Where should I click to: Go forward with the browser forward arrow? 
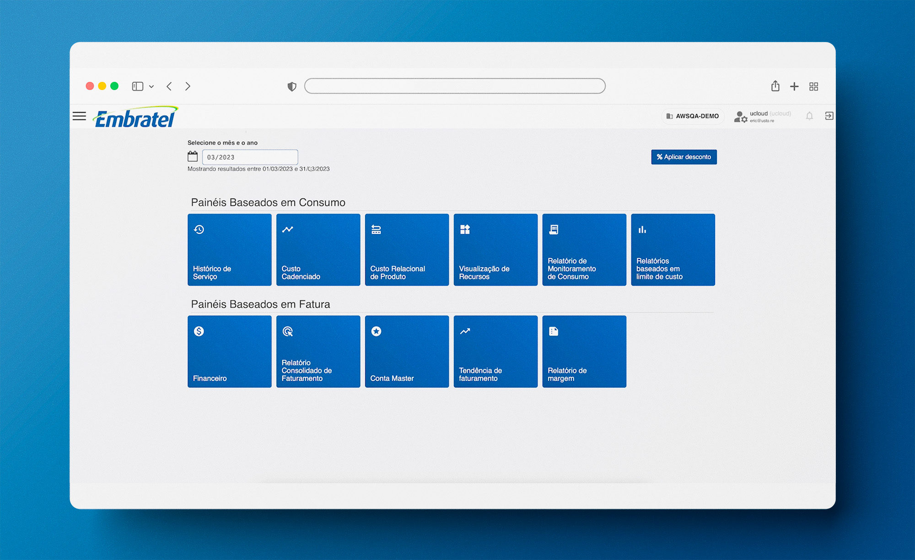pyautogui.click(x=188, y=86)
